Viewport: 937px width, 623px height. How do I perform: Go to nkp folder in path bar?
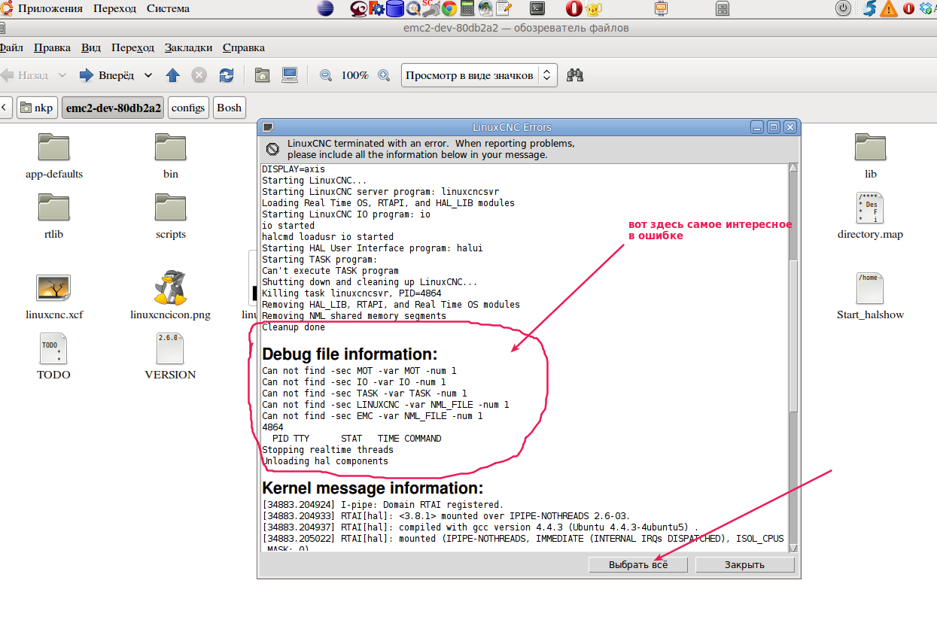pos(37,108)
